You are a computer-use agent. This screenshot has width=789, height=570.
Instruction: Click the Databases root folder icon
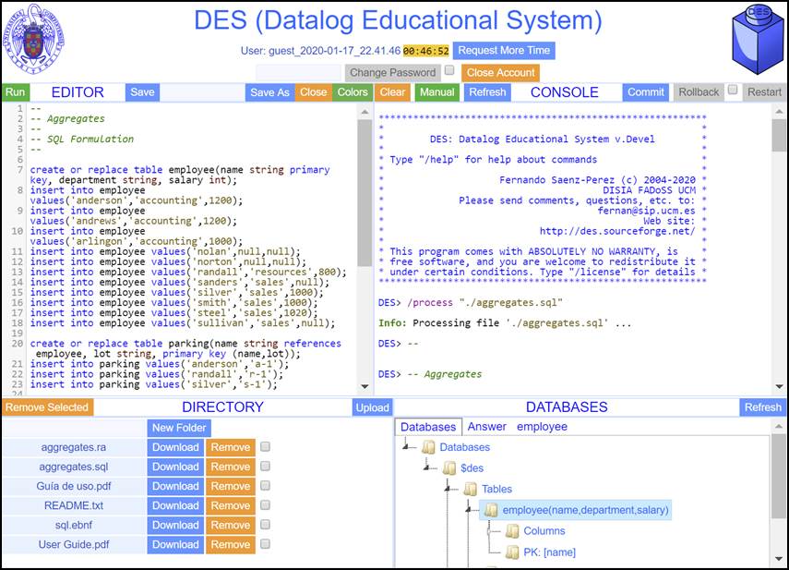pos(428,447)
